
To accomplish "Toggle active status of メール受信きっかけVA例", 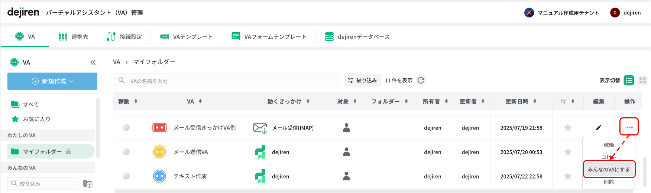I will coord(126,128).
